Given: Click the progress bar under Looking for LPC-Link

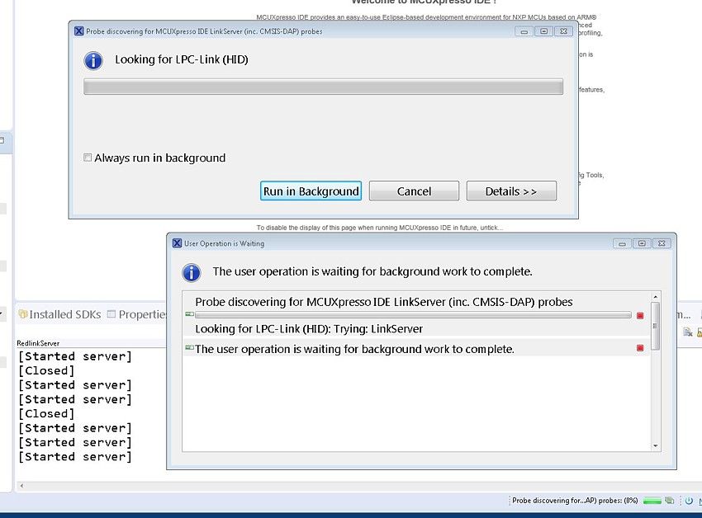Looking at the screenshot, I should pos(323,87).
